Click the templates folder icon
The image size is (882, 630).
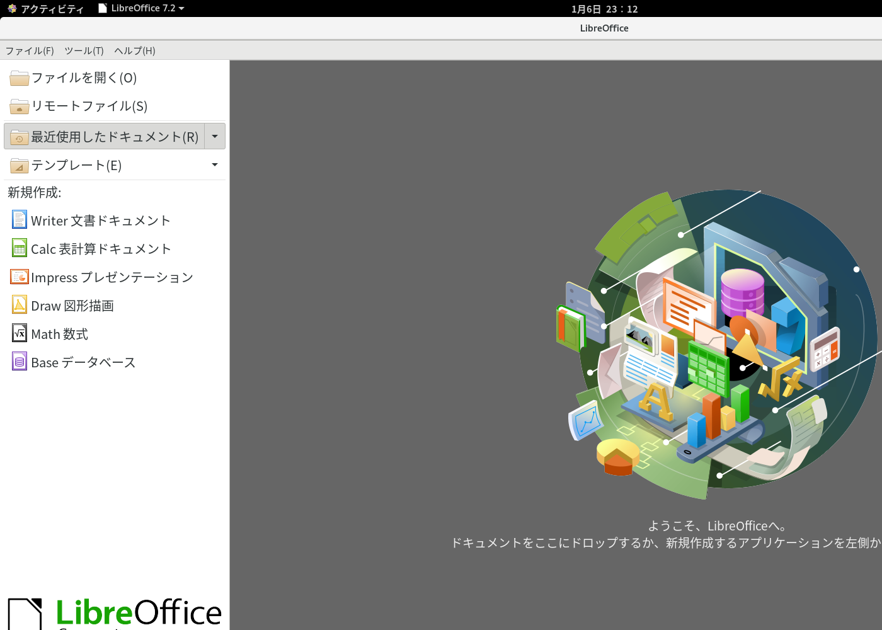20,165
